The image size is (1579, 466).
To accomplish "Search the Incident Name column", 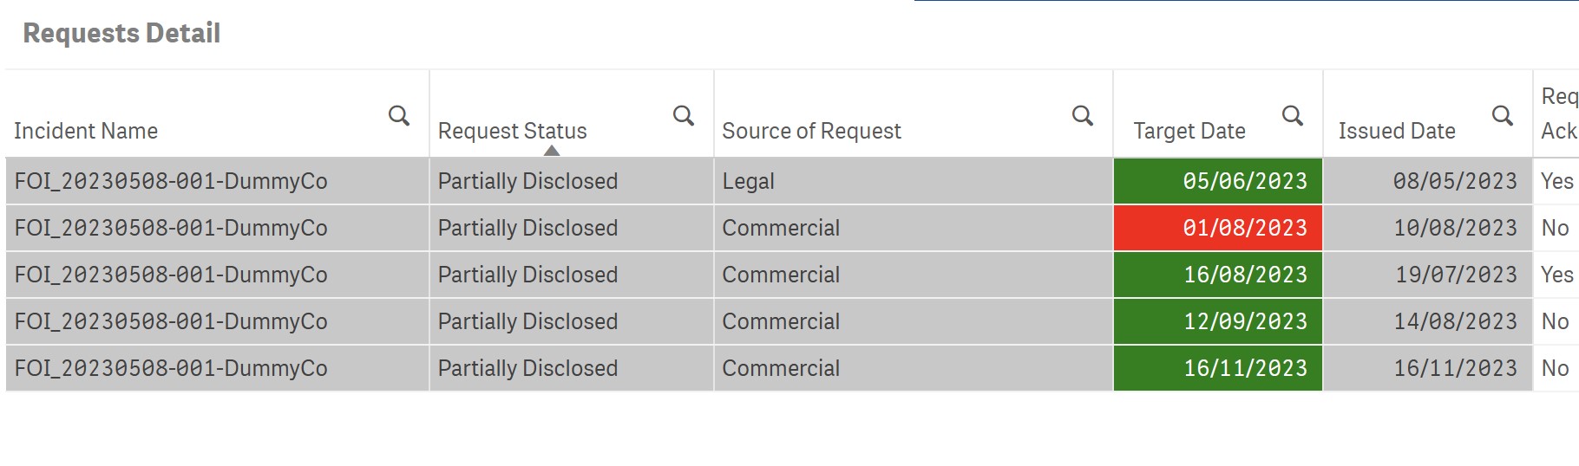I will pos(398,116).
